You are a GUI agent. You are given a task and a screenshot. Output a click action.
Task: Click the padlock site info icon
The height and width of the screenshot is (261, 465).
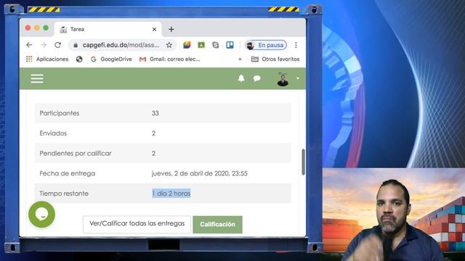pos(76,45)
